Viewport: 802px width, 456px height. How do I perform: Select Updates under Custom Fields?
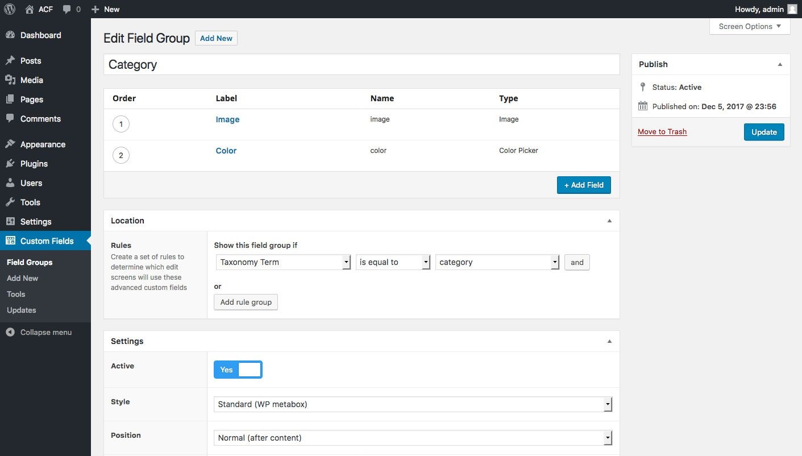(22, 310)
